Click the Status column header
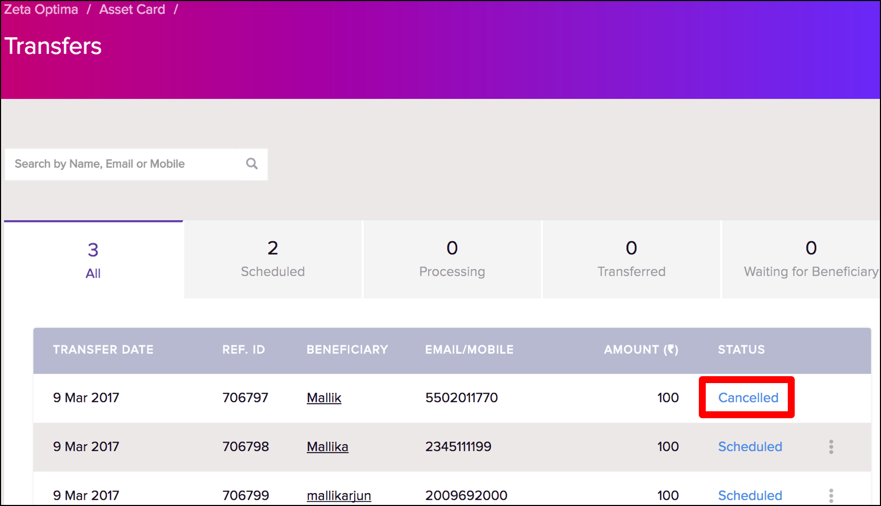 (741, 350)
